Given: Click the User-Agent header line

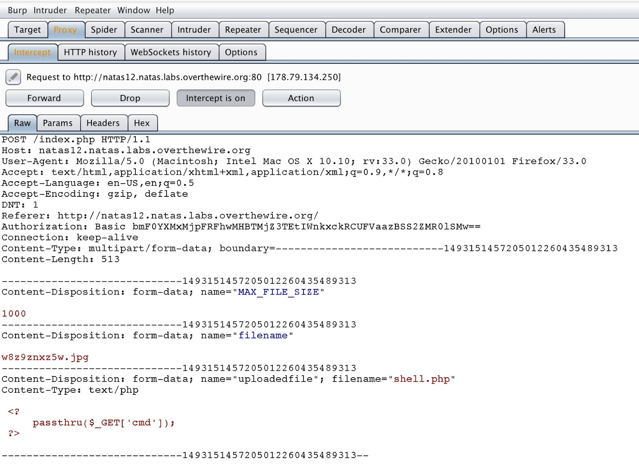Looking at the screenshot, I should pos(294,161).
